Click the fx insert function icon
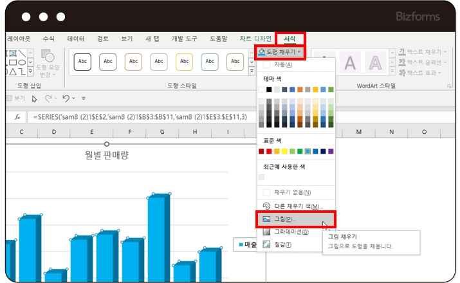 (17, 118)
